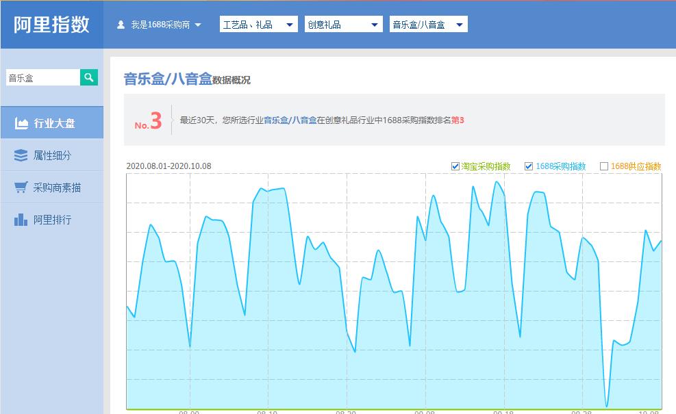This screenshot has width=676, height=414.
Task: Click the 阿里排行 bar-chart icon
Action: coord(21,219)
